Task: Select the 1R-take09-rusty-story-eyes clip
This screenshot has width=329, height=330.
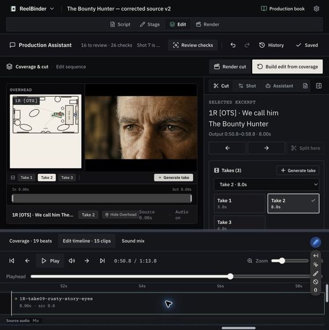Action: click(x=168, y=304)
